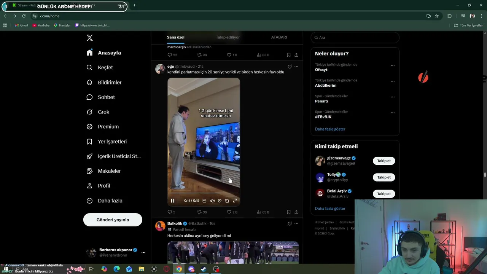Repost ege's post
The height and width of the screenshot is (274, 487).
pos(202,212)
